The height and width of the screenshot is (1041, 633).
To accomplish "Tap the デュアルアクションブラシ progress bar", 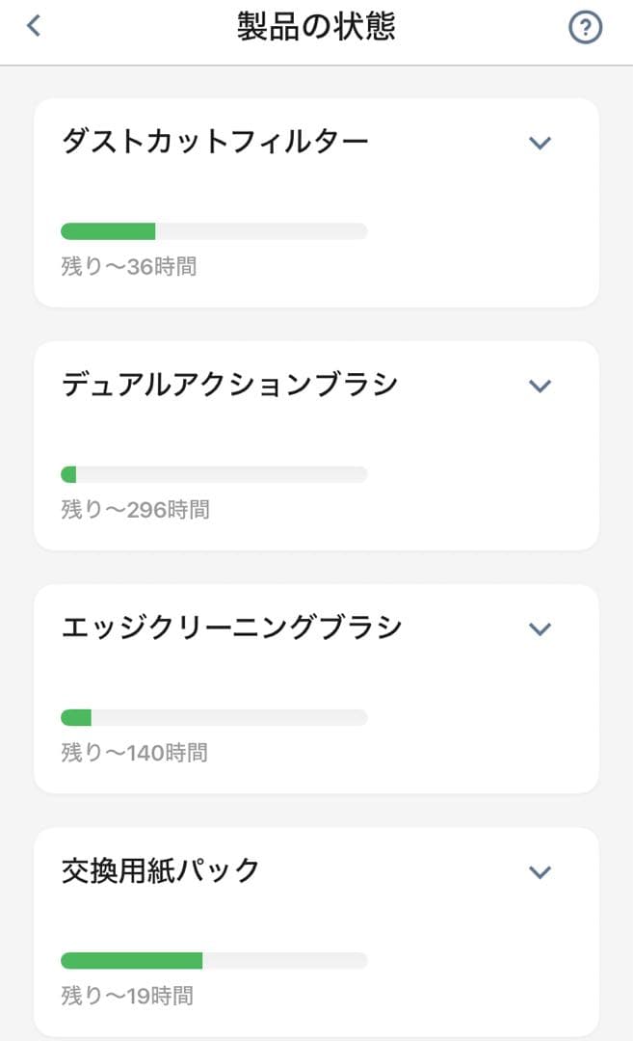I will 213,474.
